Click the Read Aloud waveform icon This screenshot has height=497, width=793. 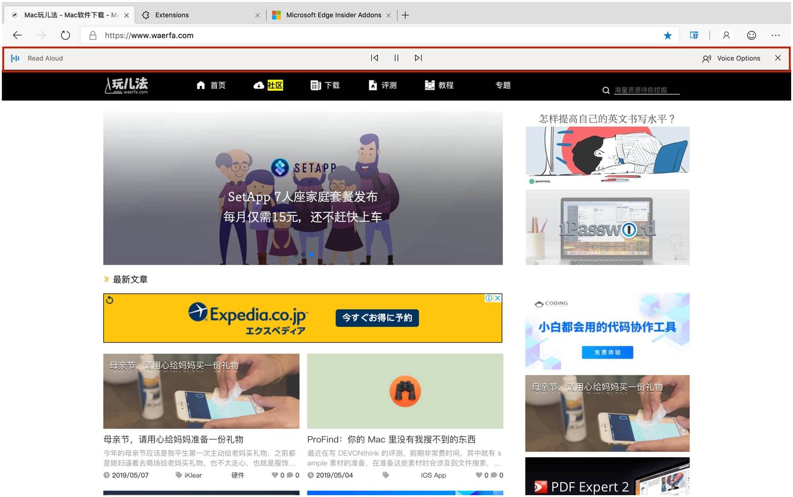pos(15,58)
